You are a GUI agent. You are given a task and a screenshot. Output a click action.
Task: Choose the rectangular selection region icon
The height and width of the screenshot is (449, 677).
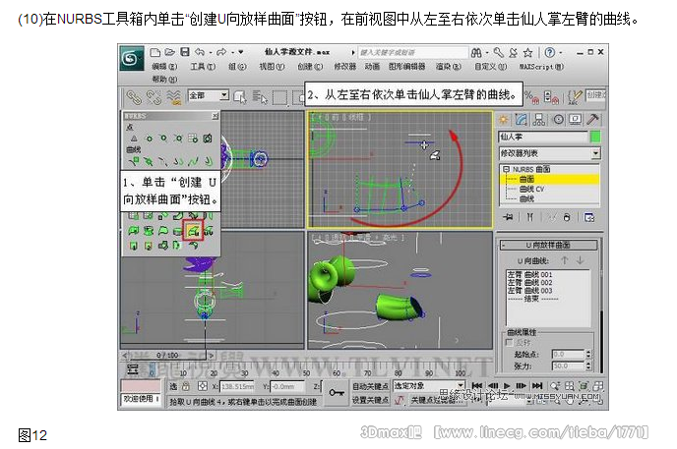279,97
